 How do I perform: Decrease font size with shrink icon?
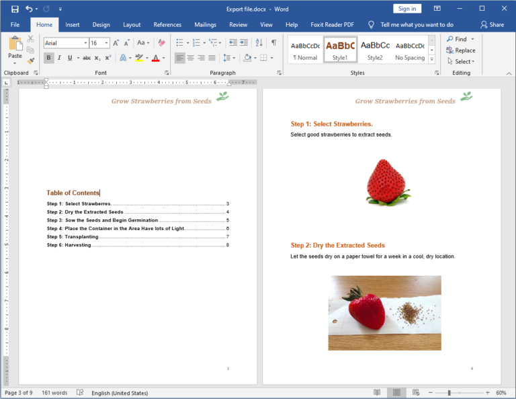pos(127,43)
